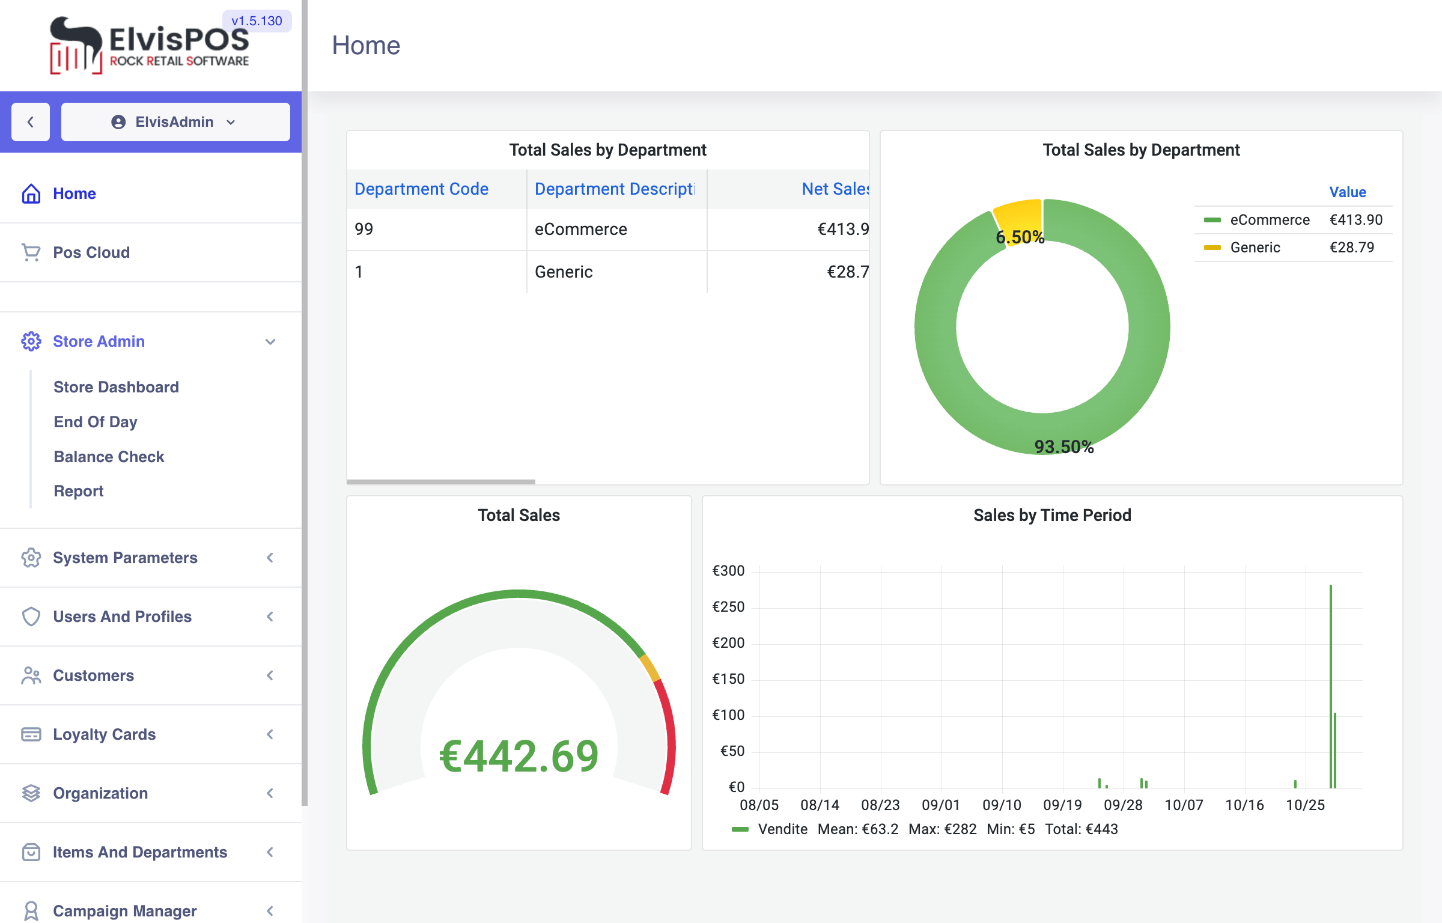1442x923 pixels.
Task: Click the Pos Cloud cart icon
Action: pyautogui.click(x=31, y=252)
